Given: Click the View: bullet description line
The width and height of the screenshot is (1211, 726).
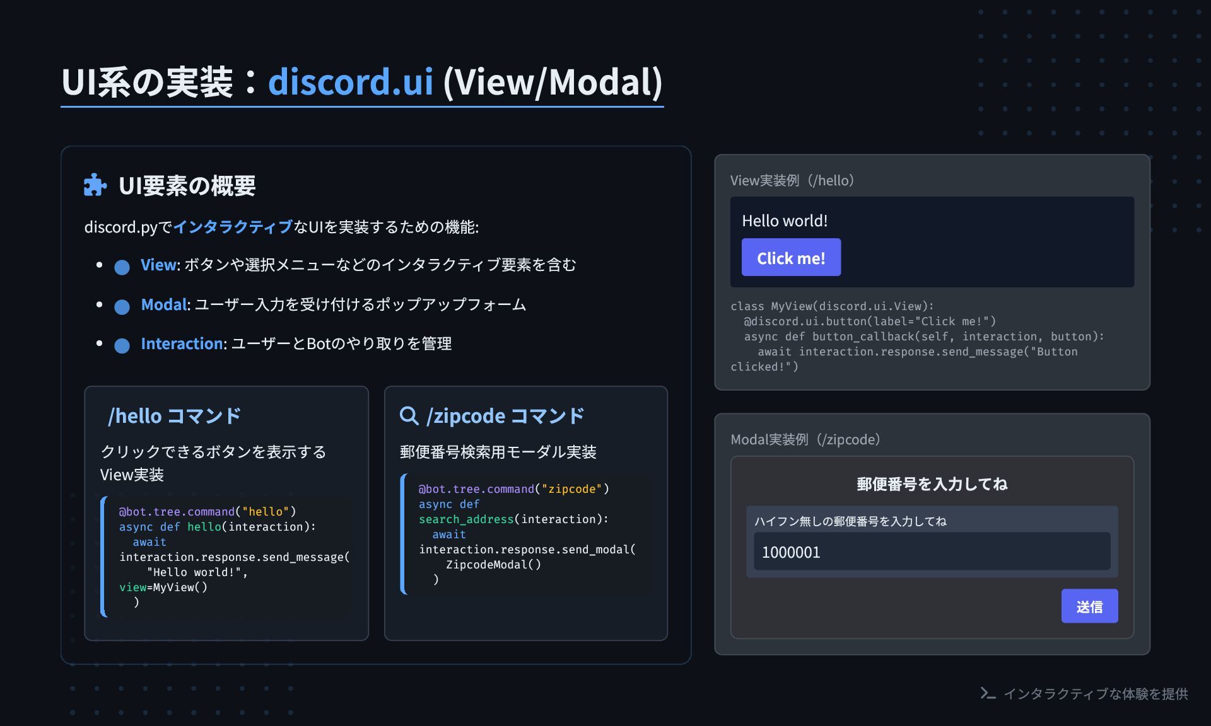Looking at the screenshot, I should click(358, 265).
